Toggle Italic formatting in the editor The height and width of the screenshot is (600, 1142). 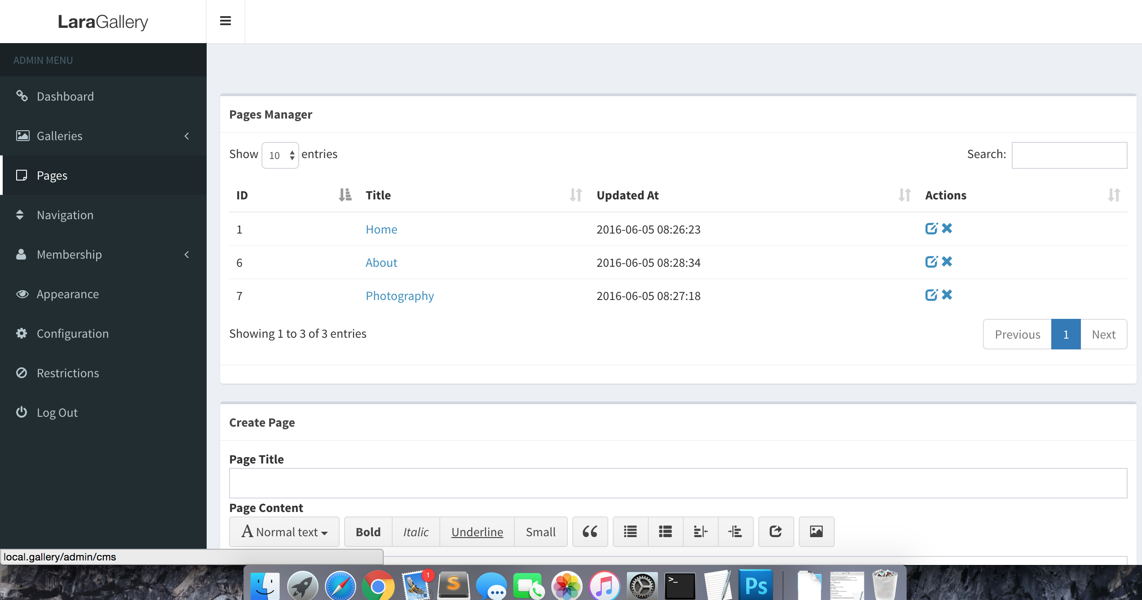click(x=416, y=532)
